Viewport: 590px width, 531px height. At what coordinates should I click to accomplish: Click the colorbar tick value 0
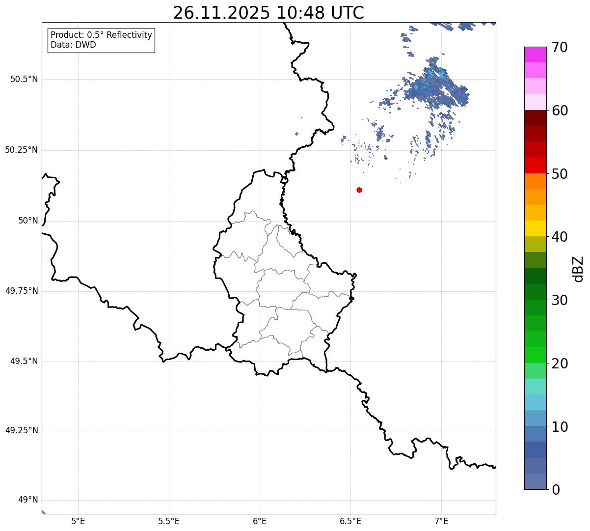[x=556, y=490]
